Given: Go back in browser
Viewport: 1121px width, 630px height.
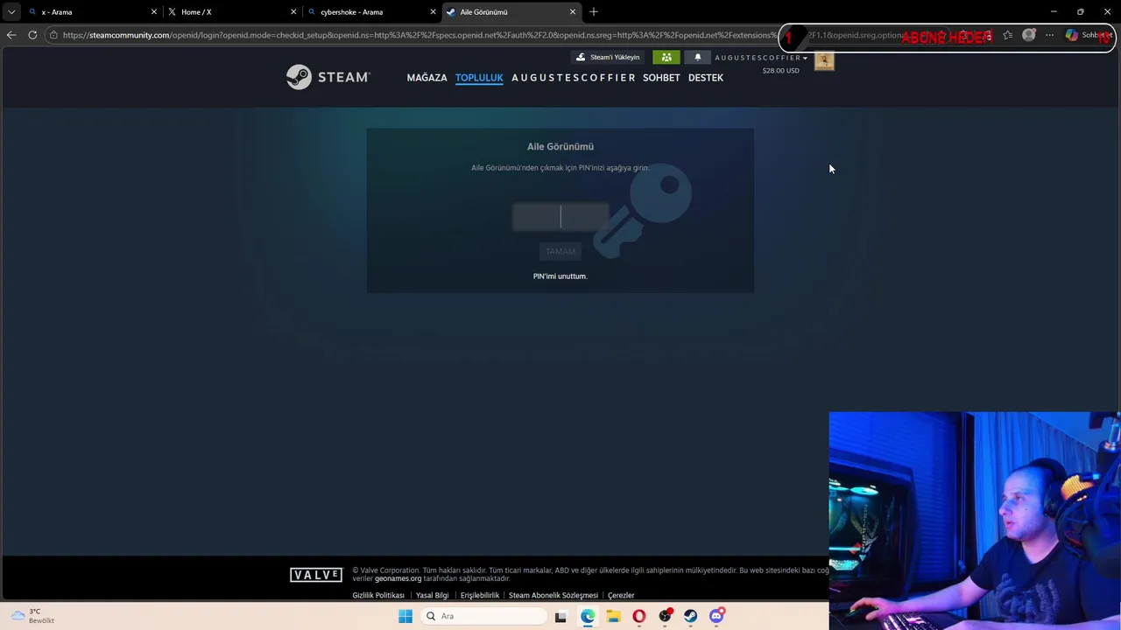Looking at the screenshot, I should [11, 35].
